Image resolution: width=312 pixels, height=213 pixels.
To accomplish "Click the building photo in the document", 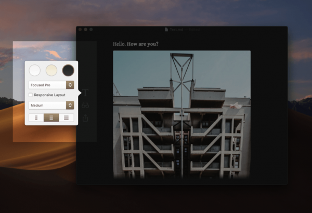I will pyautogui.click(x=182, y=114).
